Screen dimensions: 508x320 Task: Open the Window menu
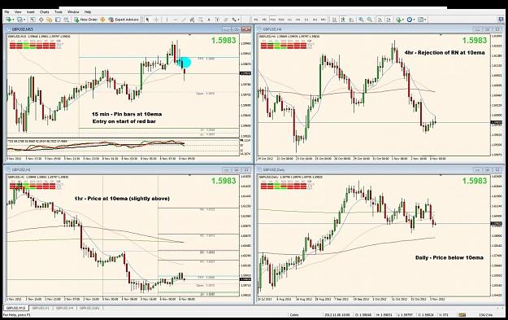[x=73, y=12]
